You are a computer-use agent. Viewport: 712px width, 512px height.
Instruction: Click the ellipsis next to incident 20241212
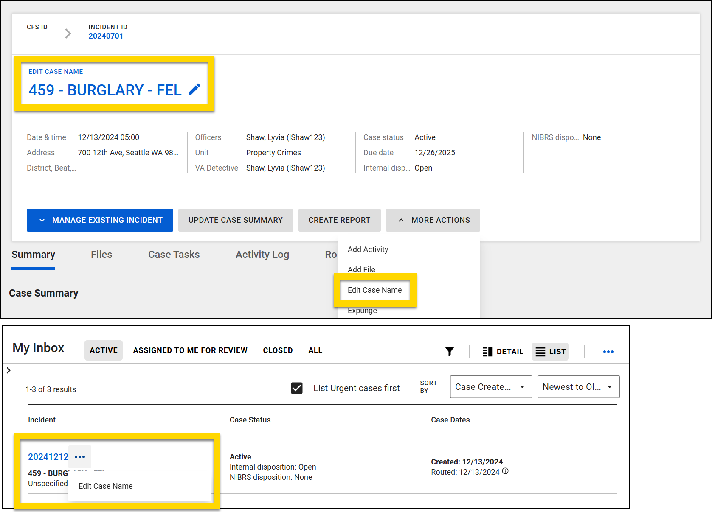click(80, 457)
